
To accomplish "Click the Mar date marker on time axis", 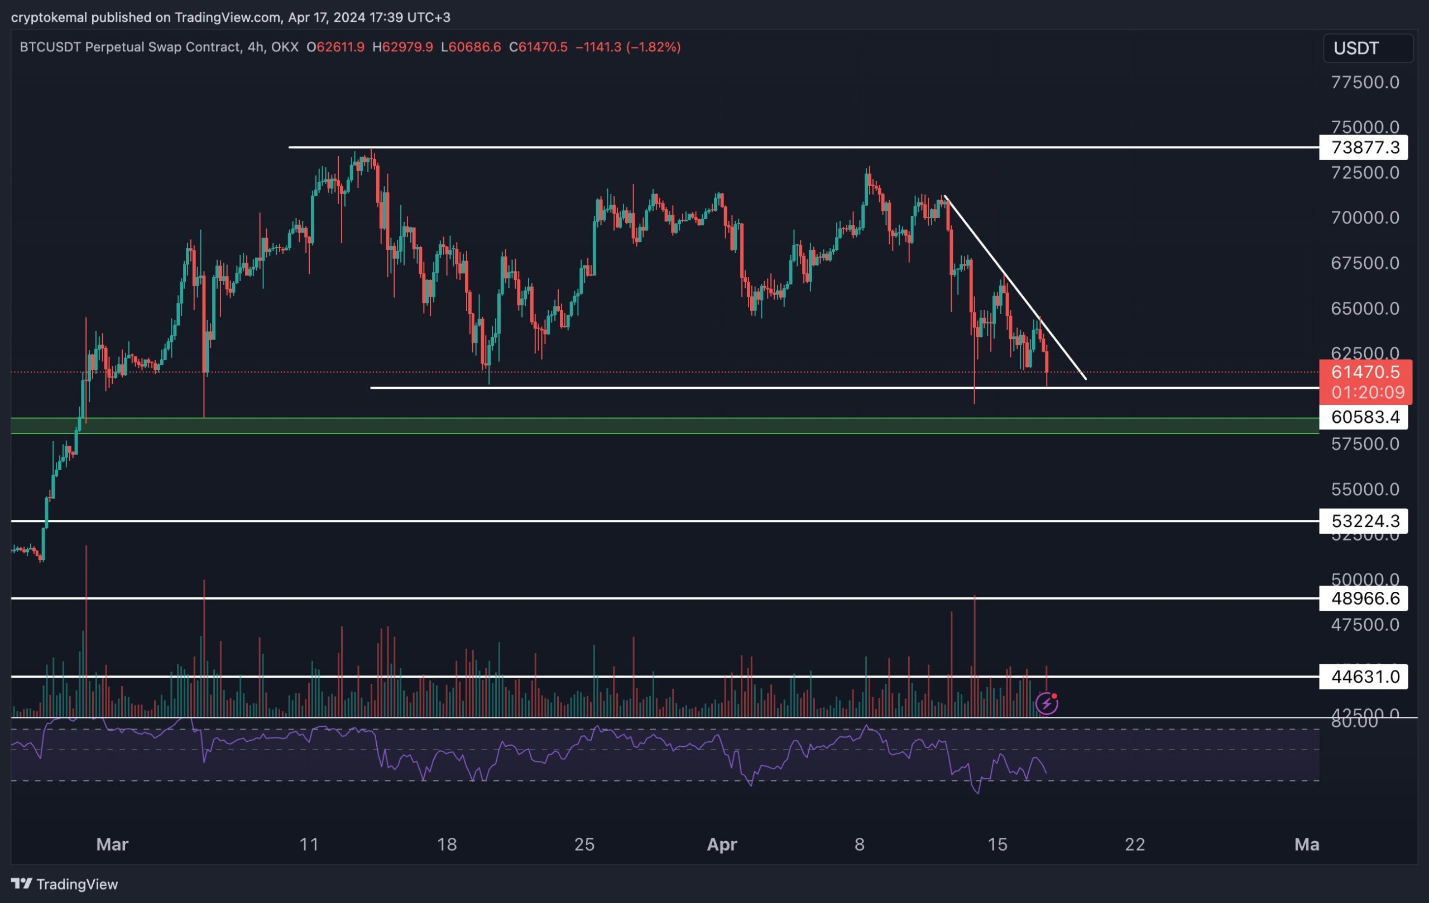I will coord(112,844).
